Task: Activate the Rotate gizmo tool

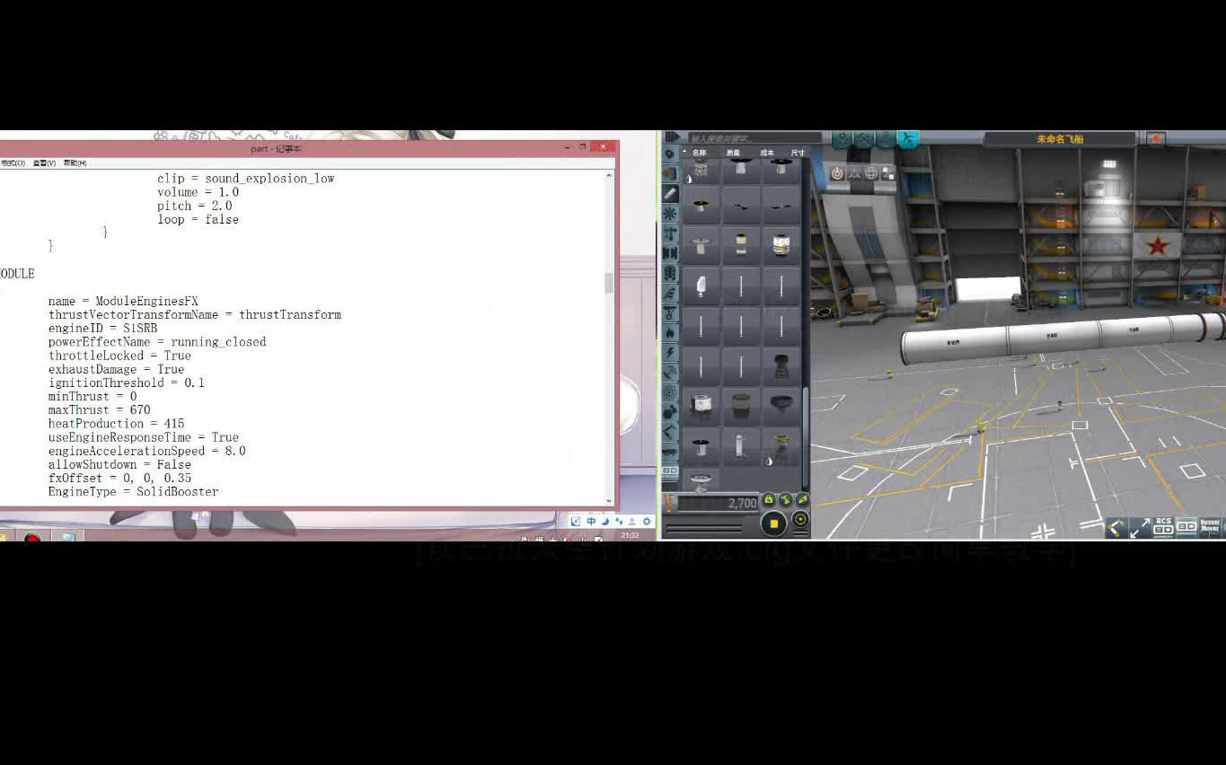Action: pyautogui.click(x=871, y=173)
